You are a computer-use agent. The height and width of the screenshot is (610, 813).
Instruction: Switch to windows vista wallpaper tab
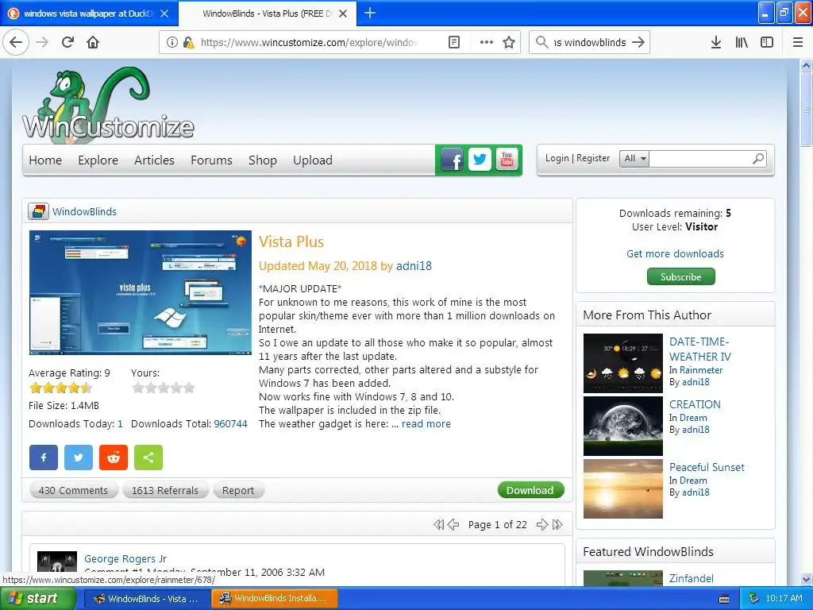coord(89,14)
